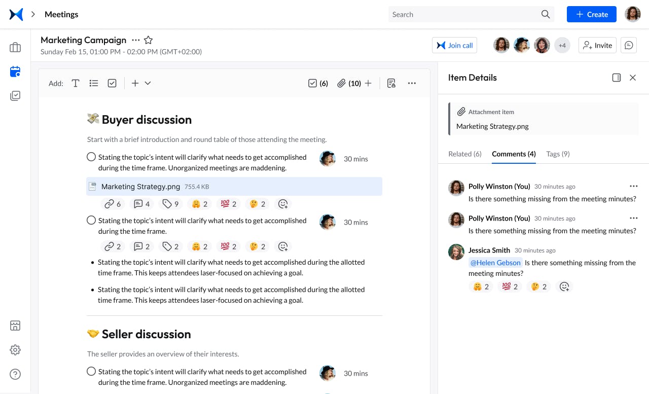Open the tasks overview with 6 items
Viewport: 649px width, 394px height.
point(318,83)
